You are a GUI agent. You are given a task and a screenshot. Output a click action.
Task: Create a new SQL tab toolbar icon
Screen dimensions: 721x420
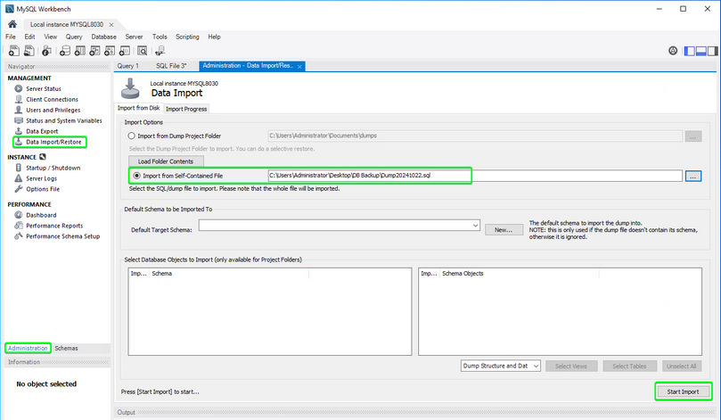pyautogui.click(x=14, y=51)
